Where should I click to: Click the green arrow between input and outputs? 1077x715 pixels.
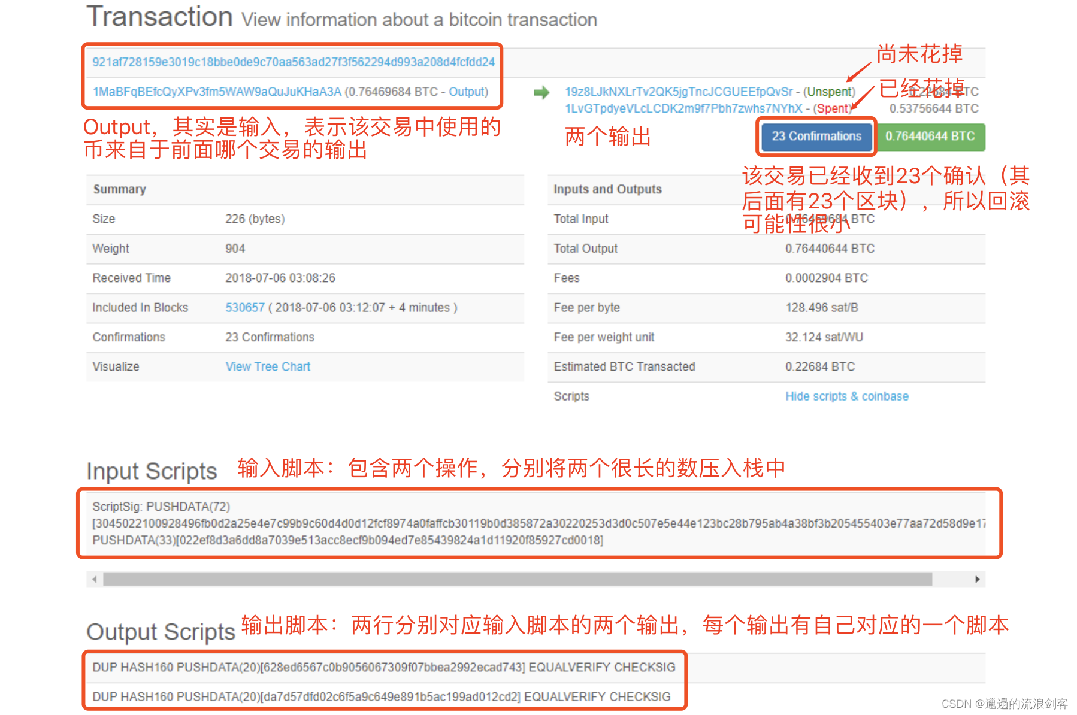541,93
